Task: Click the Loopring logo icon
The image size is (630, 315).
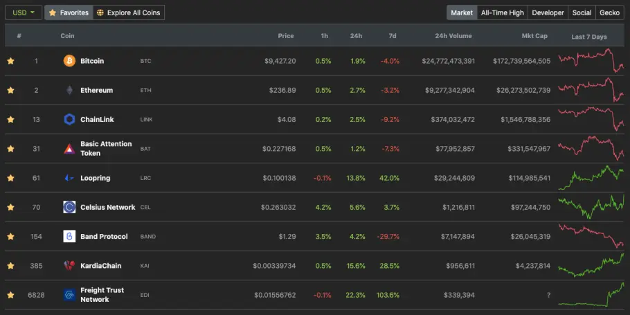Action: [69, 178]
